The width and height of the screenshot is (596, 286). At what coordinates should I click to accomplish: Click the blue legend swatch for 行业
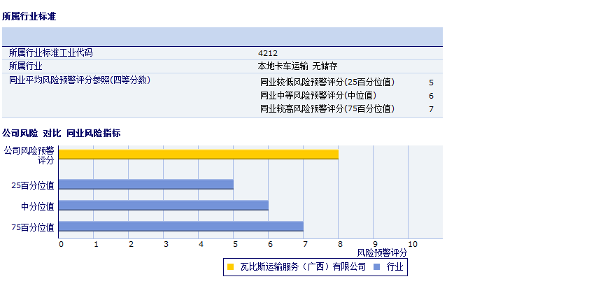point(376,266)
